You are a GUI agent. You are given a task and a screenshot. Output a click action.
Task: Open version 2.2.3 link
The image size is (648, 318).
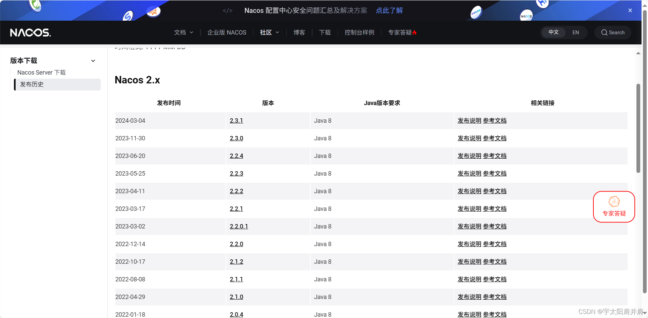(236, 174)
